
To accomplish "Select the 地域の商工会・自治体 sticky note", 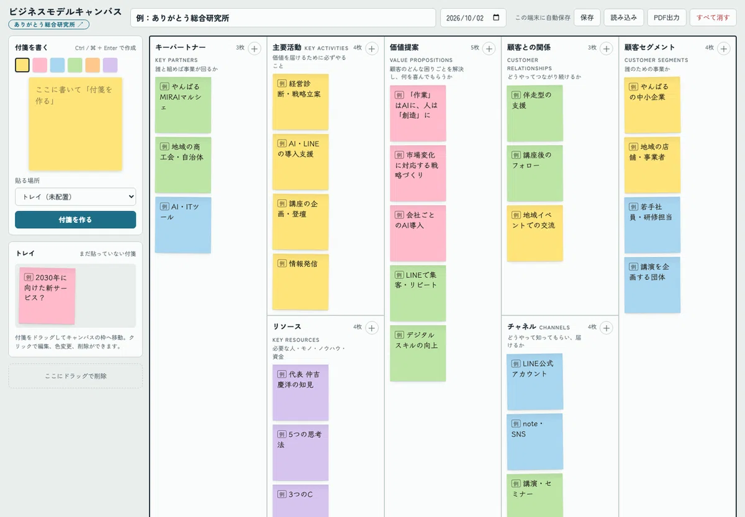I will pyautogui.click(x=183, y=165).
